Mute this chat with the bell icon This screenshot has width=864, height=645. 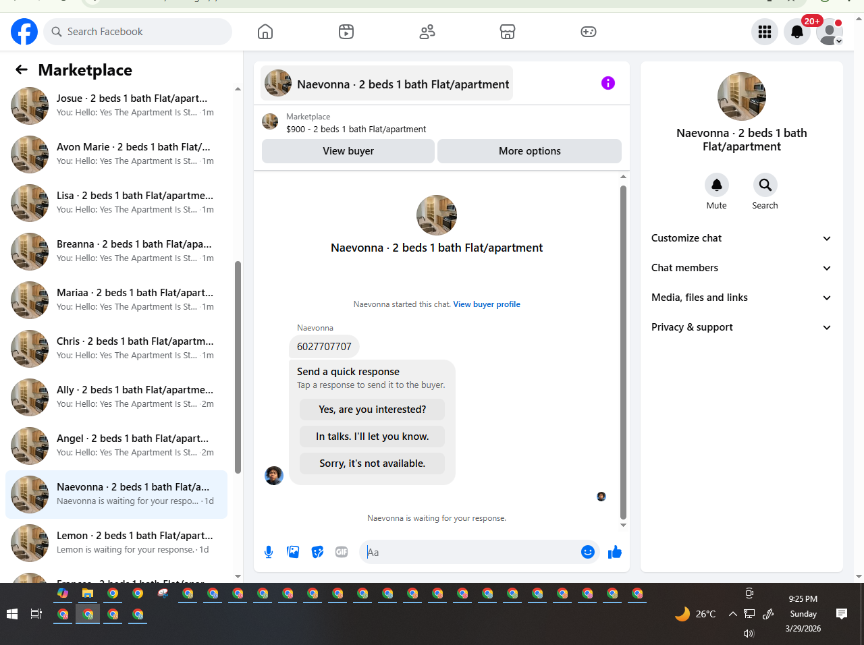tap(717, 185)
